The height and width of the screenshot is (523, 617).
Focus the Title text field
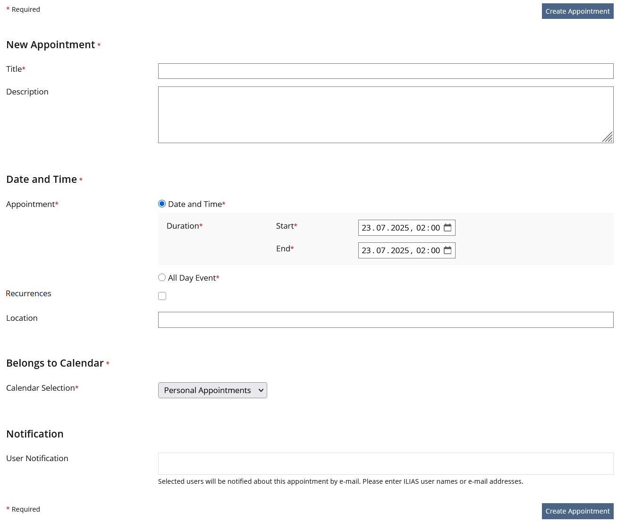pyautogui.click(x=385, y=71)
